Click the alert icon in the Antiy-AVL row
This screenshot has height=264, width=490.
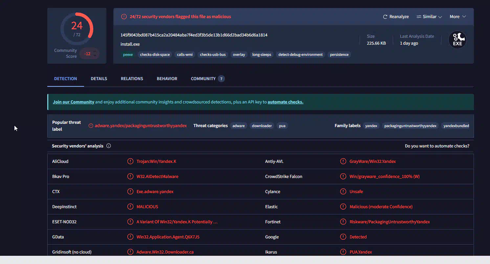[343, 161]
